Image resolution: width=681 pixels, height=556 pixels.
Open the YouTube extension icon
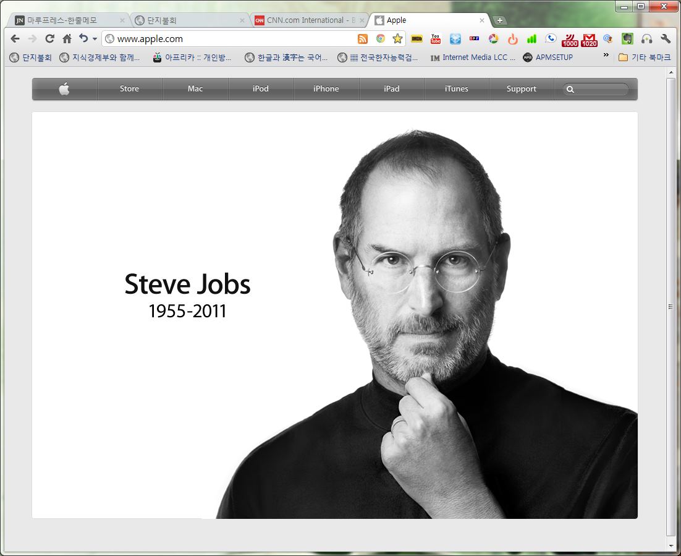[x=436, y=39]
